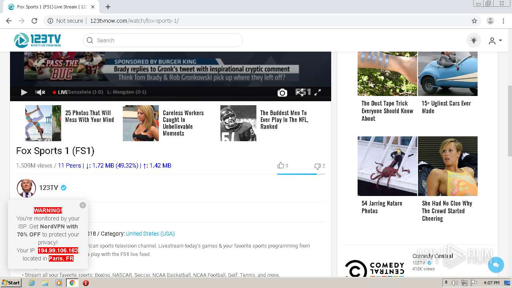
Task: Open the chat bubble widget
Action: [x=496, y=265]
